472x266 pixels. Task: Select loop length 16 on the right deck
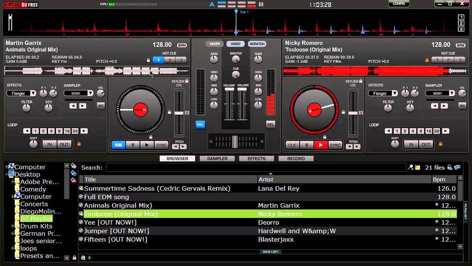coord(429,131)
